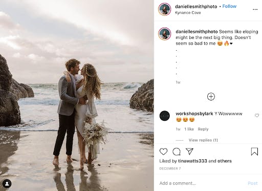Reply to workshopsbylark comment
This screenshot has width=262, height=191.
[x=203, y=129]
